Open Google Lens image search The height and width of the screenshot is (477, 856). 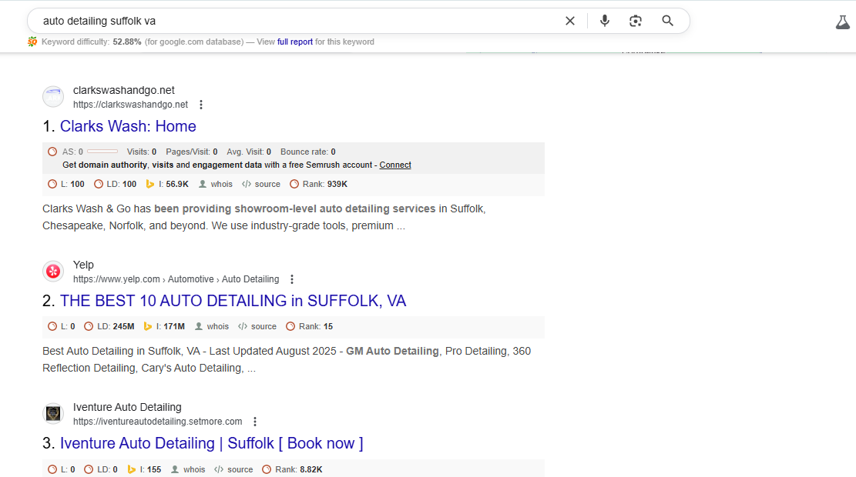point(636,21)
